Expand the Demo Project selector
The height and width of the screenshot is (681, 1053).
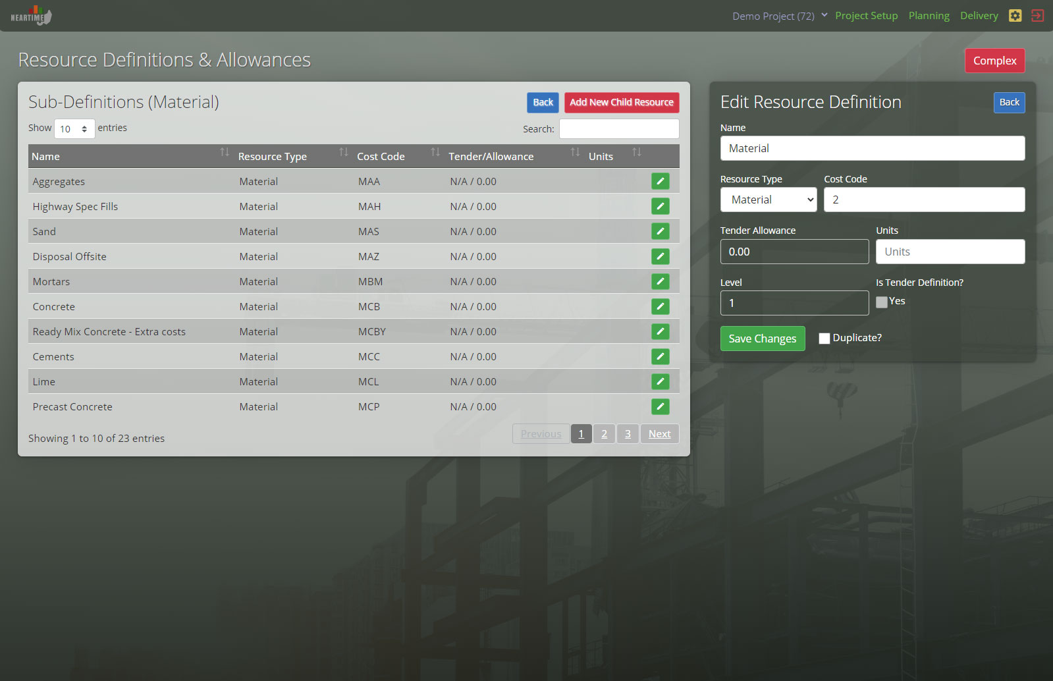pos(779,16)
